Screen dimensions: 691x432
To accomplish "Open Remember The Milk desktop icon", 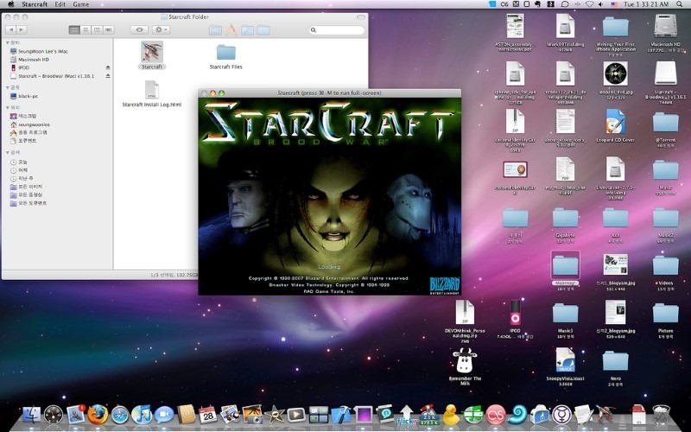I will tap(465, 360).
